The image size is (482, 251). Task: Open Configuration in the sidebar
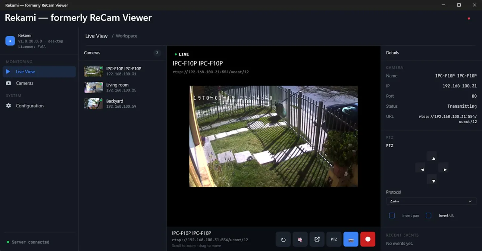point(39,106)
